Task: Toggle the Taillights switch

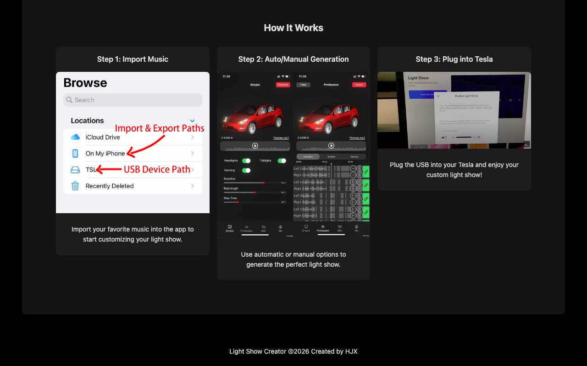Action: 282,161
